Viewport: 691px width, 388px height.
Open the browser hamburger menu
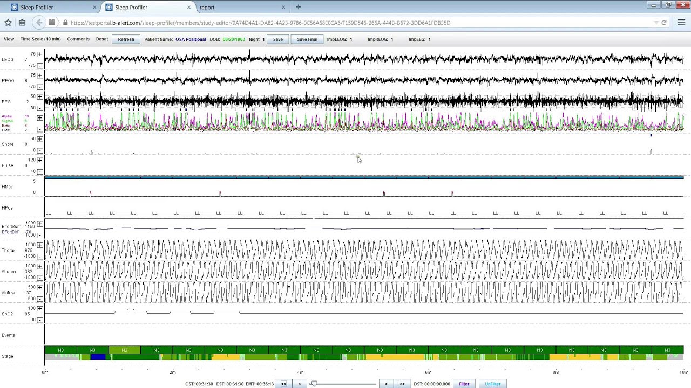pos(681,23)
